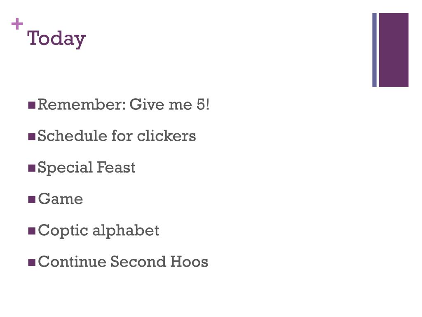Click the large purple rectangle
Viewport: 422px width, 317px height.
click(394, 50)
